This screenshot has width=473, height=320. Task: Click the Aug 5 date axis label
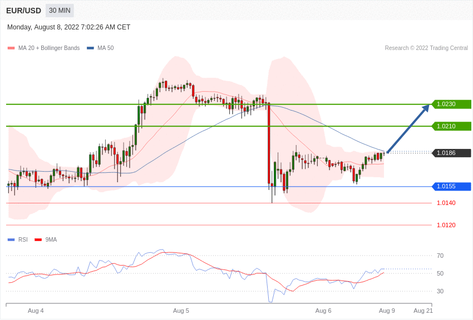tap(181, 311)
